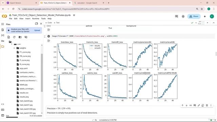The image size is (217, 122).
Task: Star the notebook title
Action: [x=74, y=15]
